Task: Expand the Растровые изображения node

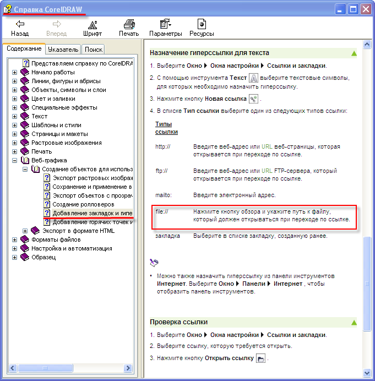Action: (14, 143)
